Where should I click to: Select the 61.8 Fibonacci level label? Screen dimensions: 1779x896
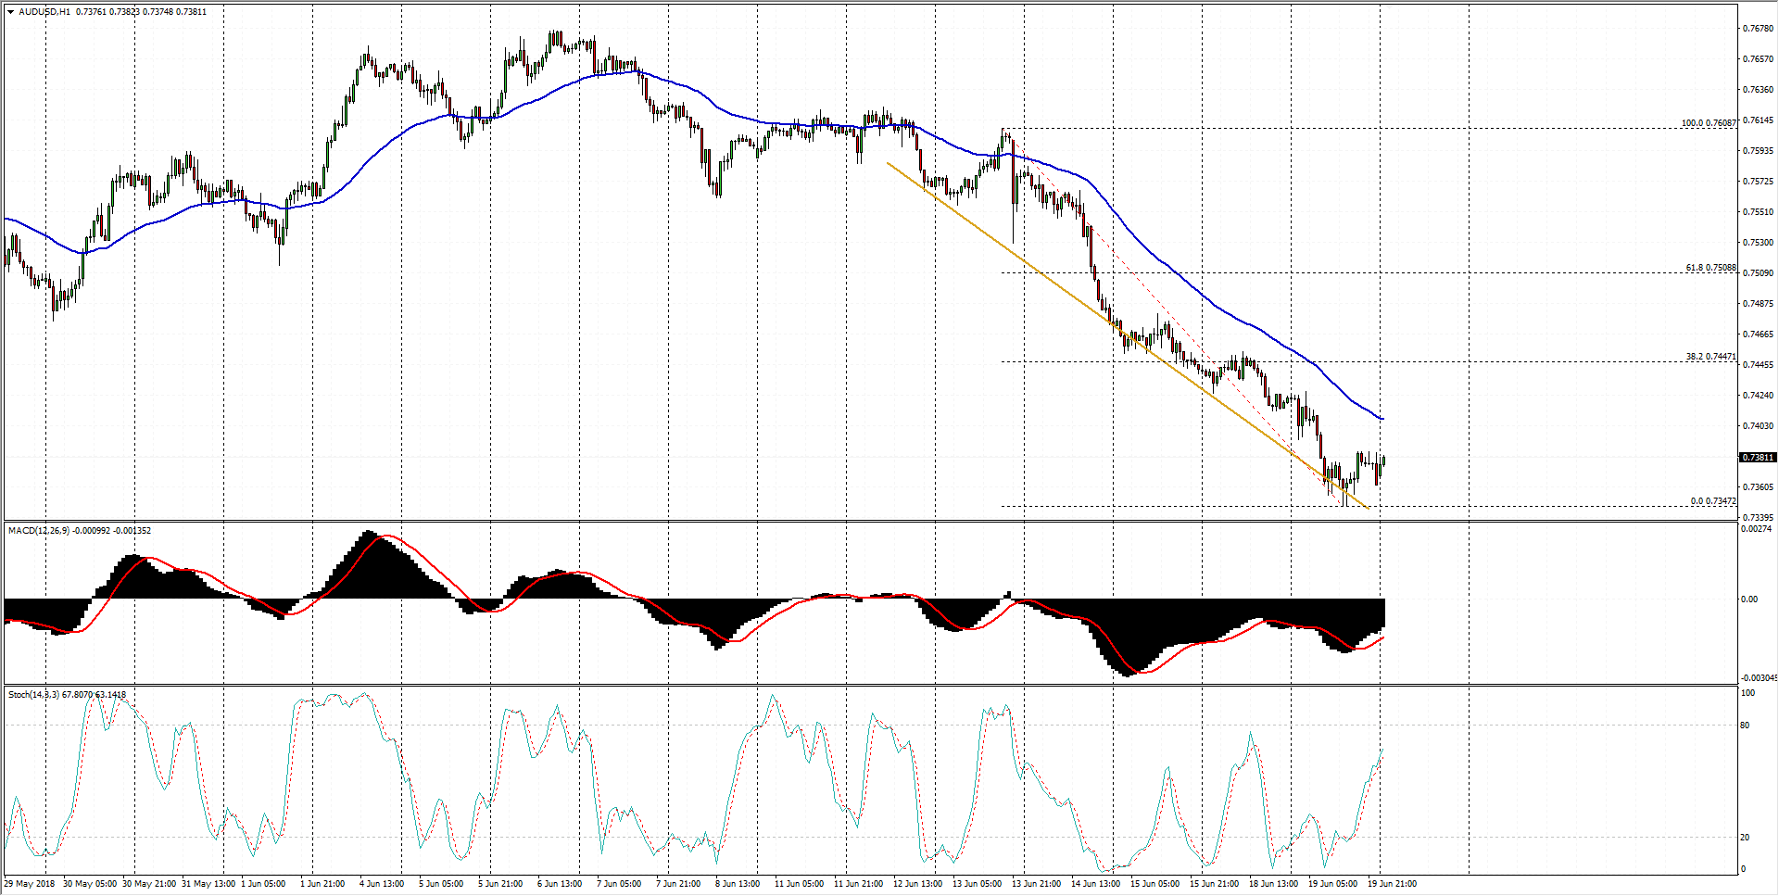click(1710, 268)
